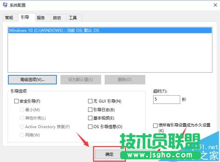Click the 系统配置 window title icon
The height and width of the screenshot is (162, 220).
click(5, 5)
